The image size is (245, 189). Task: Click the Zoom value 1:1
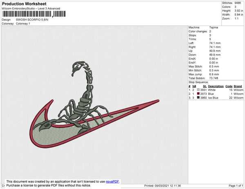(x=236, y=19)
